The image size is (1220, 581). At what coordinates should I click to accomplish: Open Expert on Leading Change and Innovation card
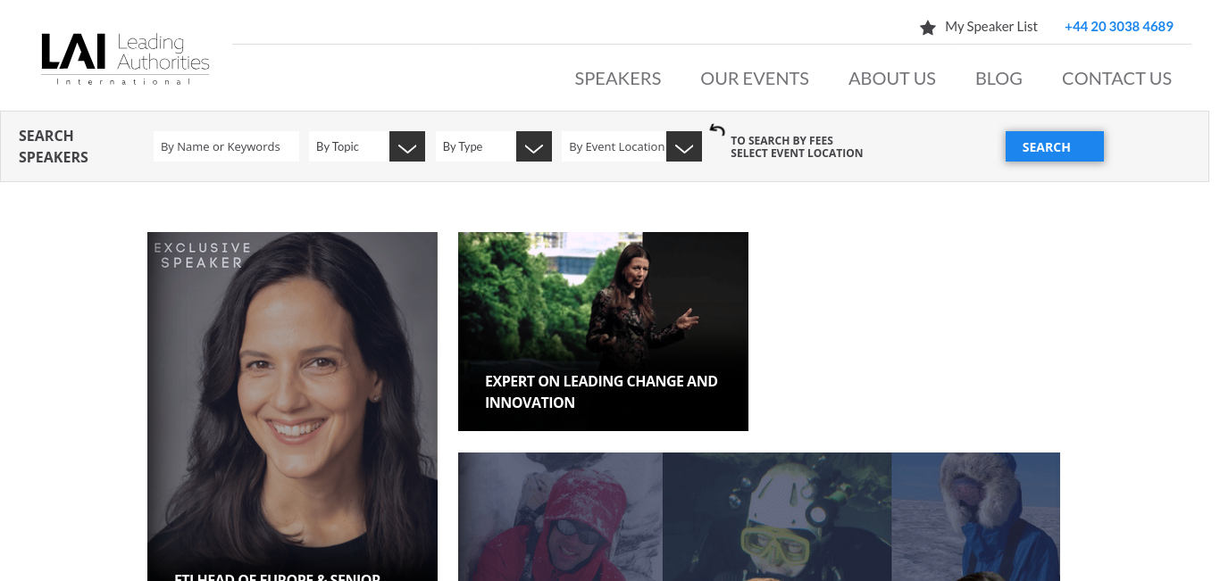603,331
